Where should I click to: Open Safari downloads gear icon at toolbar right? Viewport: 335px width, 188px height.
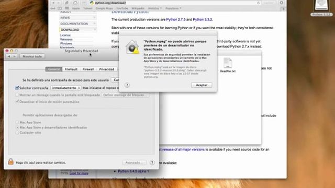(x=282, y=3)
